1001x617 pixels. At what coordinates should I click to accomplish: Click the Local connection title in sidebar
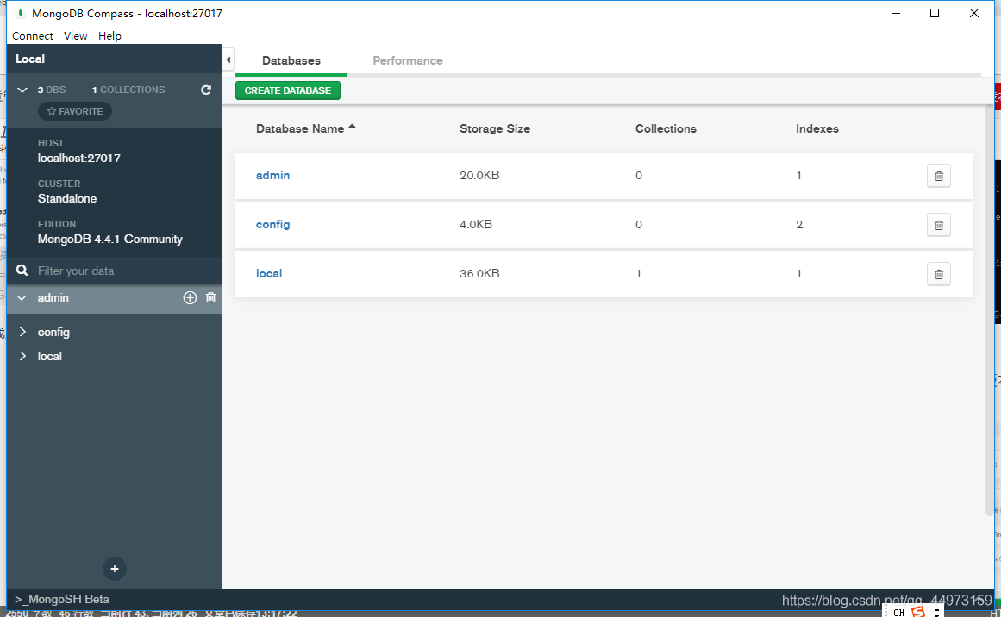pyautogui.click(x=30, y=59)
